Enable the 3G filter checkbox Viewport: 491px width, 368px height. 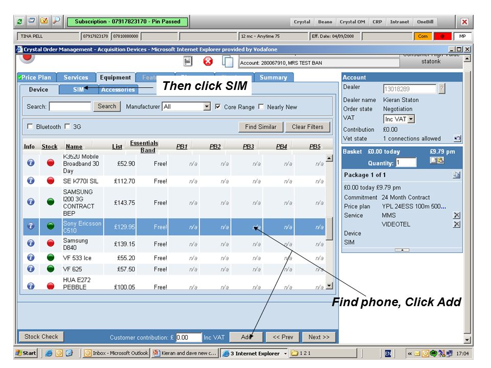click(67, 126)
